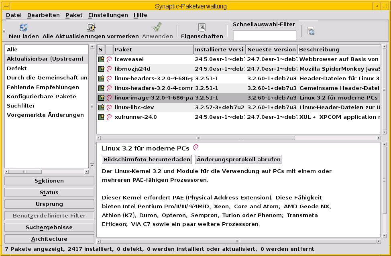Viewport: 391px width, 256px height.
Task: Toggle the status checkbox for linux-libc-dev
Action: pyautogui.click(x=100, y=107)
